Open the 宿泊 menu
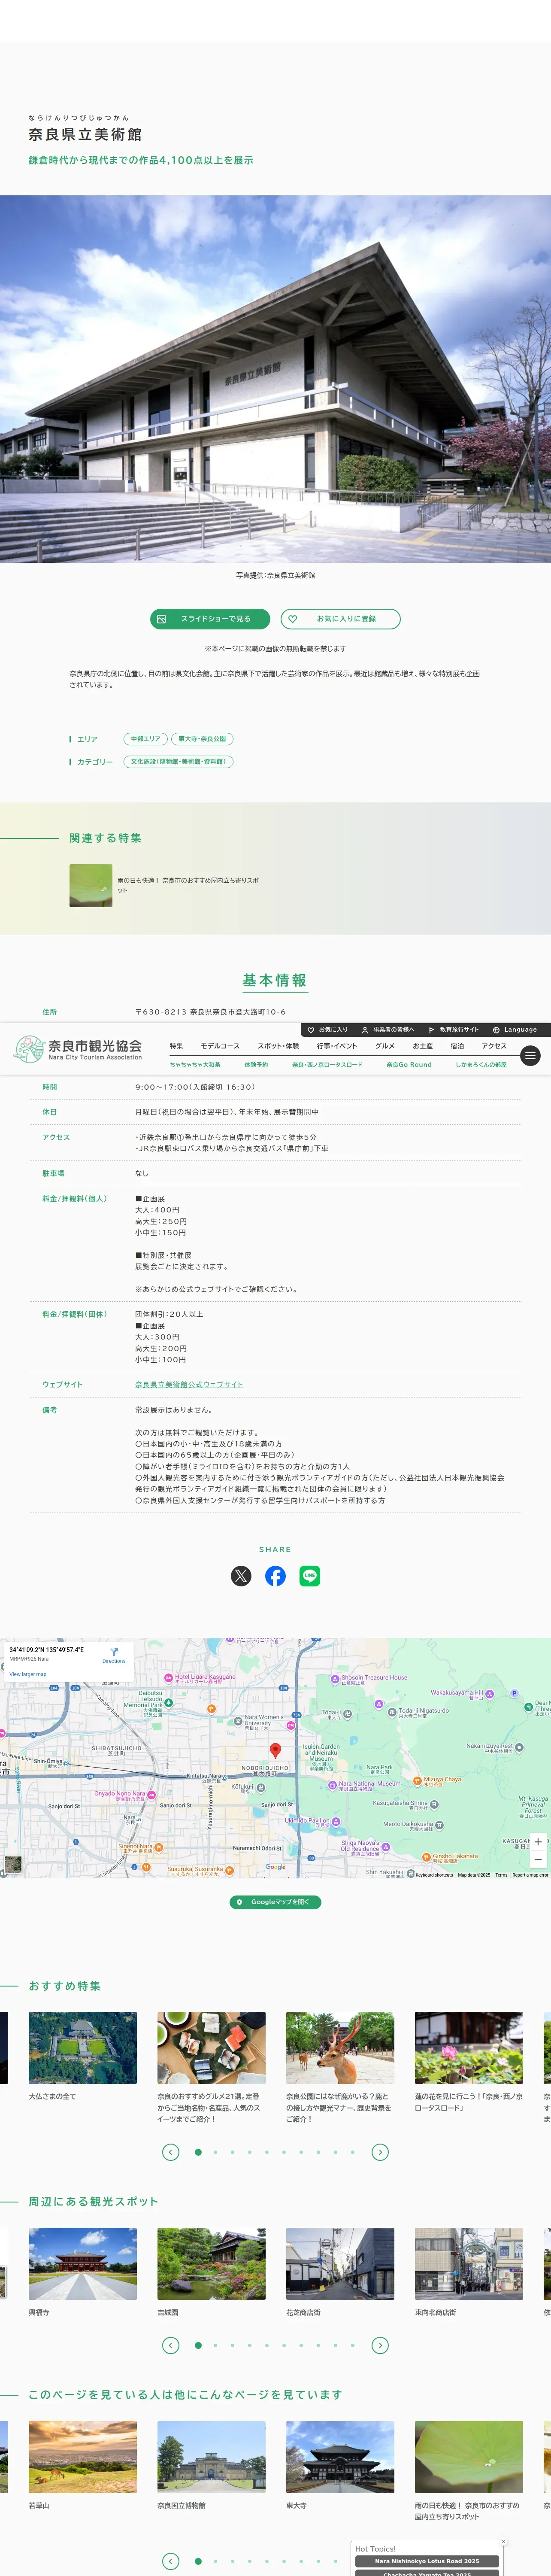The width and height of the screenshot is (551, 2576). click(x=457, y=1046)
